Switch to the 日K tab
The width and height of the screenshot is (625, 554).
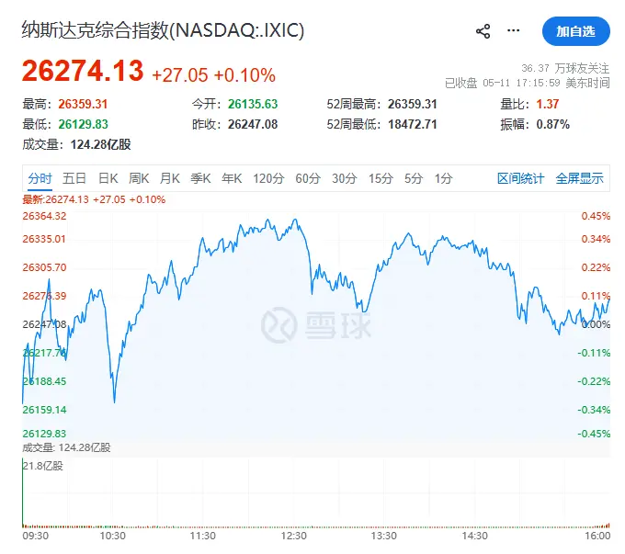(108, 178)
